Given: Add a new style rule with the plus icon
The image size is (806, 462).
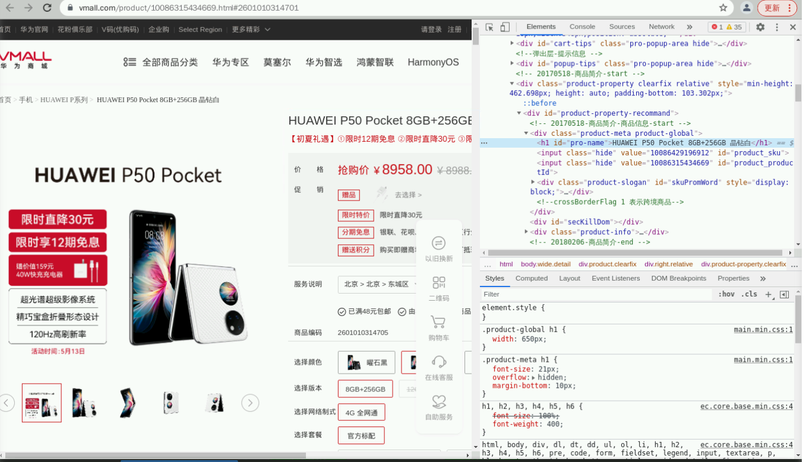Looking at the screenshot, I should pyautogui.click(x=769, y=294).
